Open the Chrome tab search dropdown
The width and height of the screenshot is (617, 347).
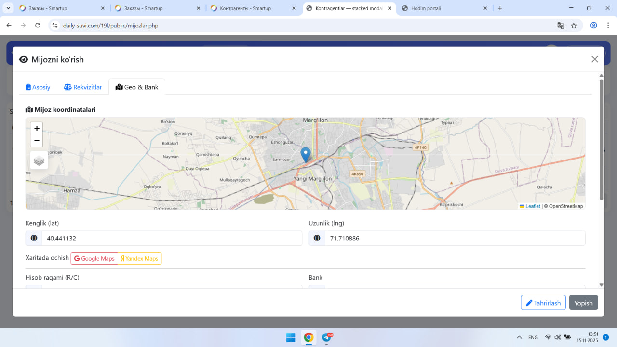(x=8, y=8)
